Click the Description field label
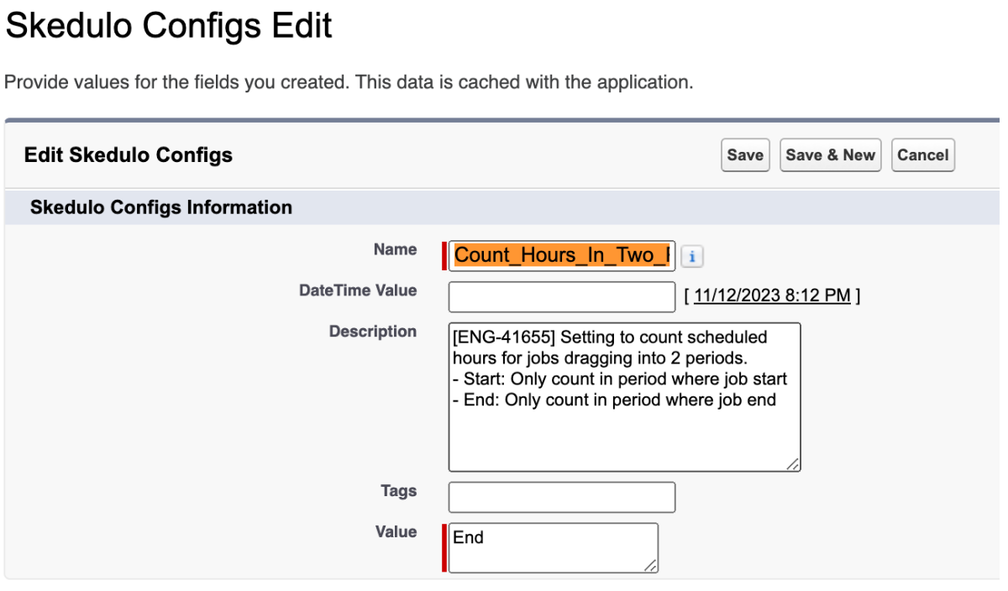 [x=372, y=332]
